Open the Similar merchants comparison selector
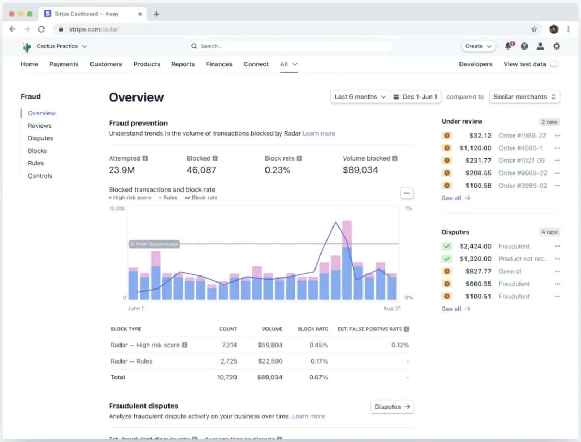The width and height of the screenshot is (581, 442). click(x=524, y=96)
